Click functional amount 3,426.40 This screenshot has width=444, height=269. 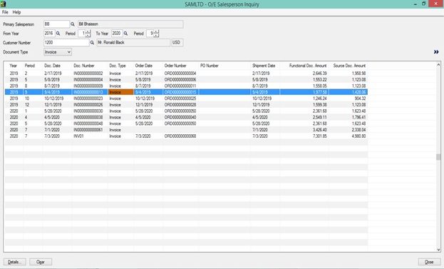320,130
